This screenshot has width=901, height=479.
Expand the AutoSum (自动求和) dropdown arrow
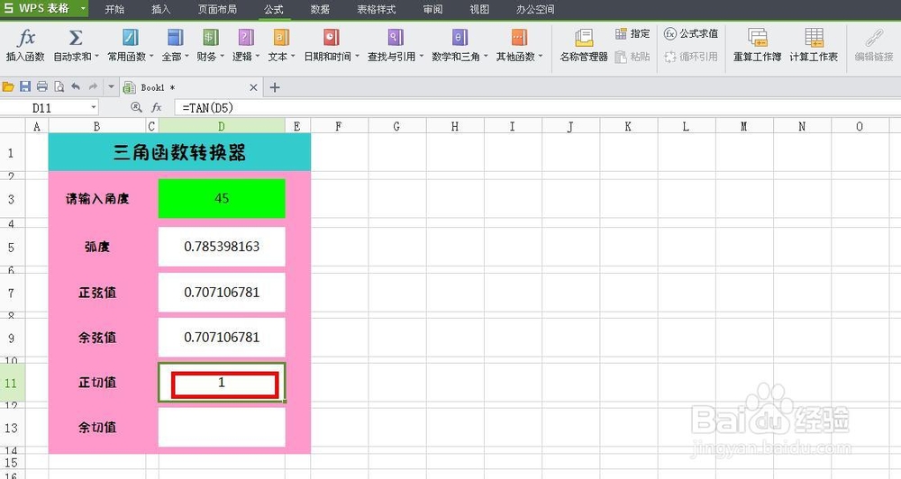pyautogui.click(x=97, y=57)
